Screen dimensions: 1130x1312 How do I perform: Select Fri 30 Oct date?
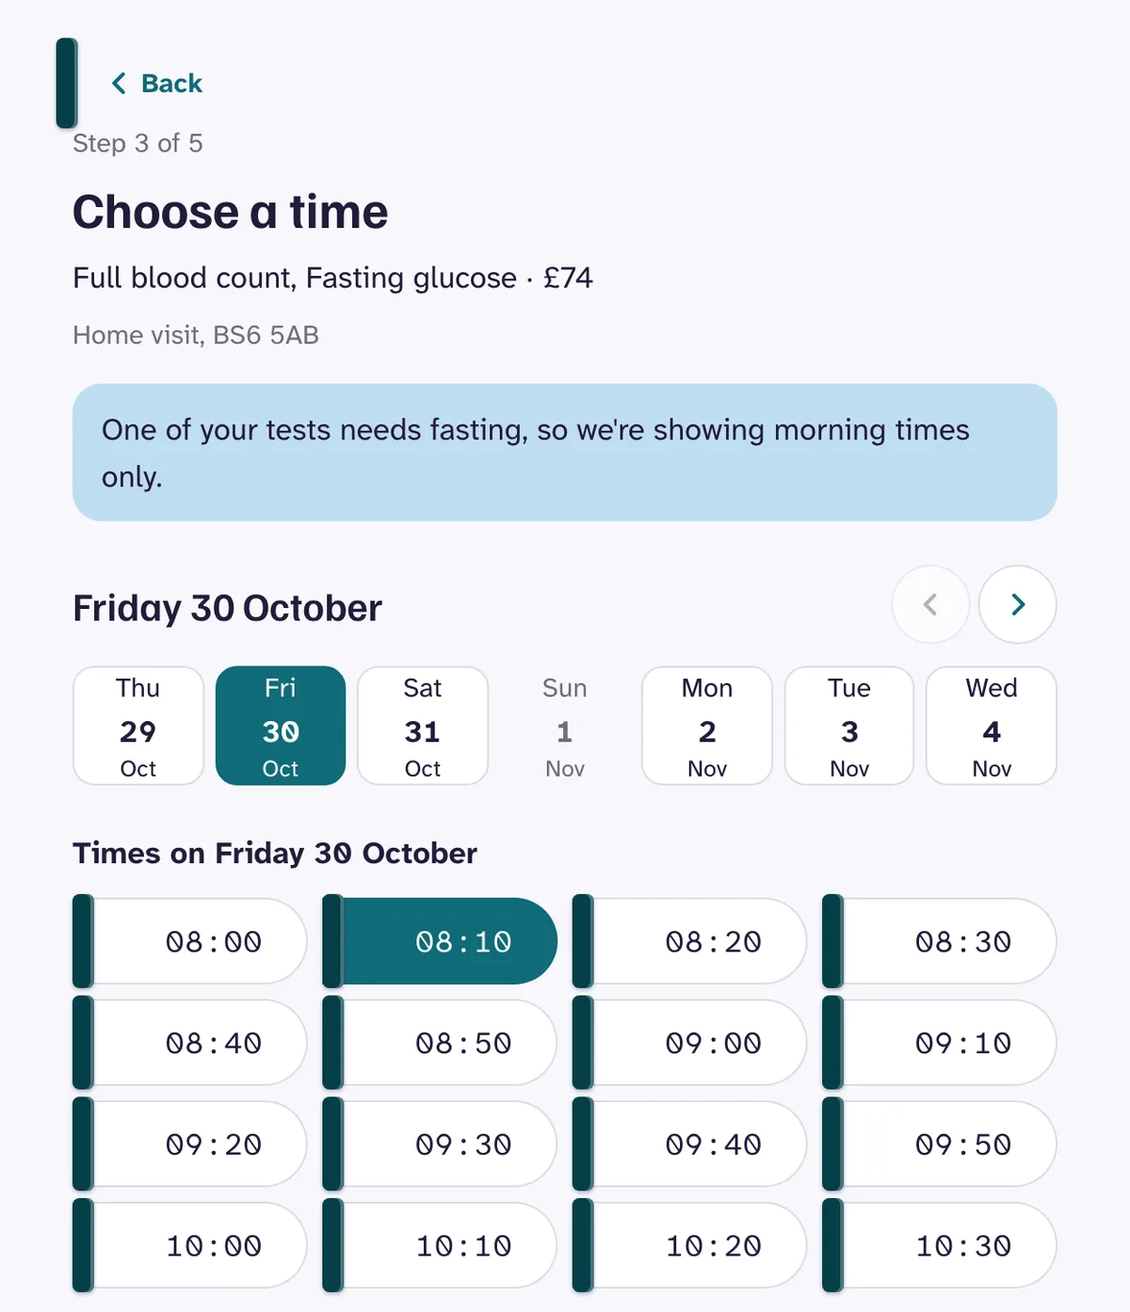(281, 726)
